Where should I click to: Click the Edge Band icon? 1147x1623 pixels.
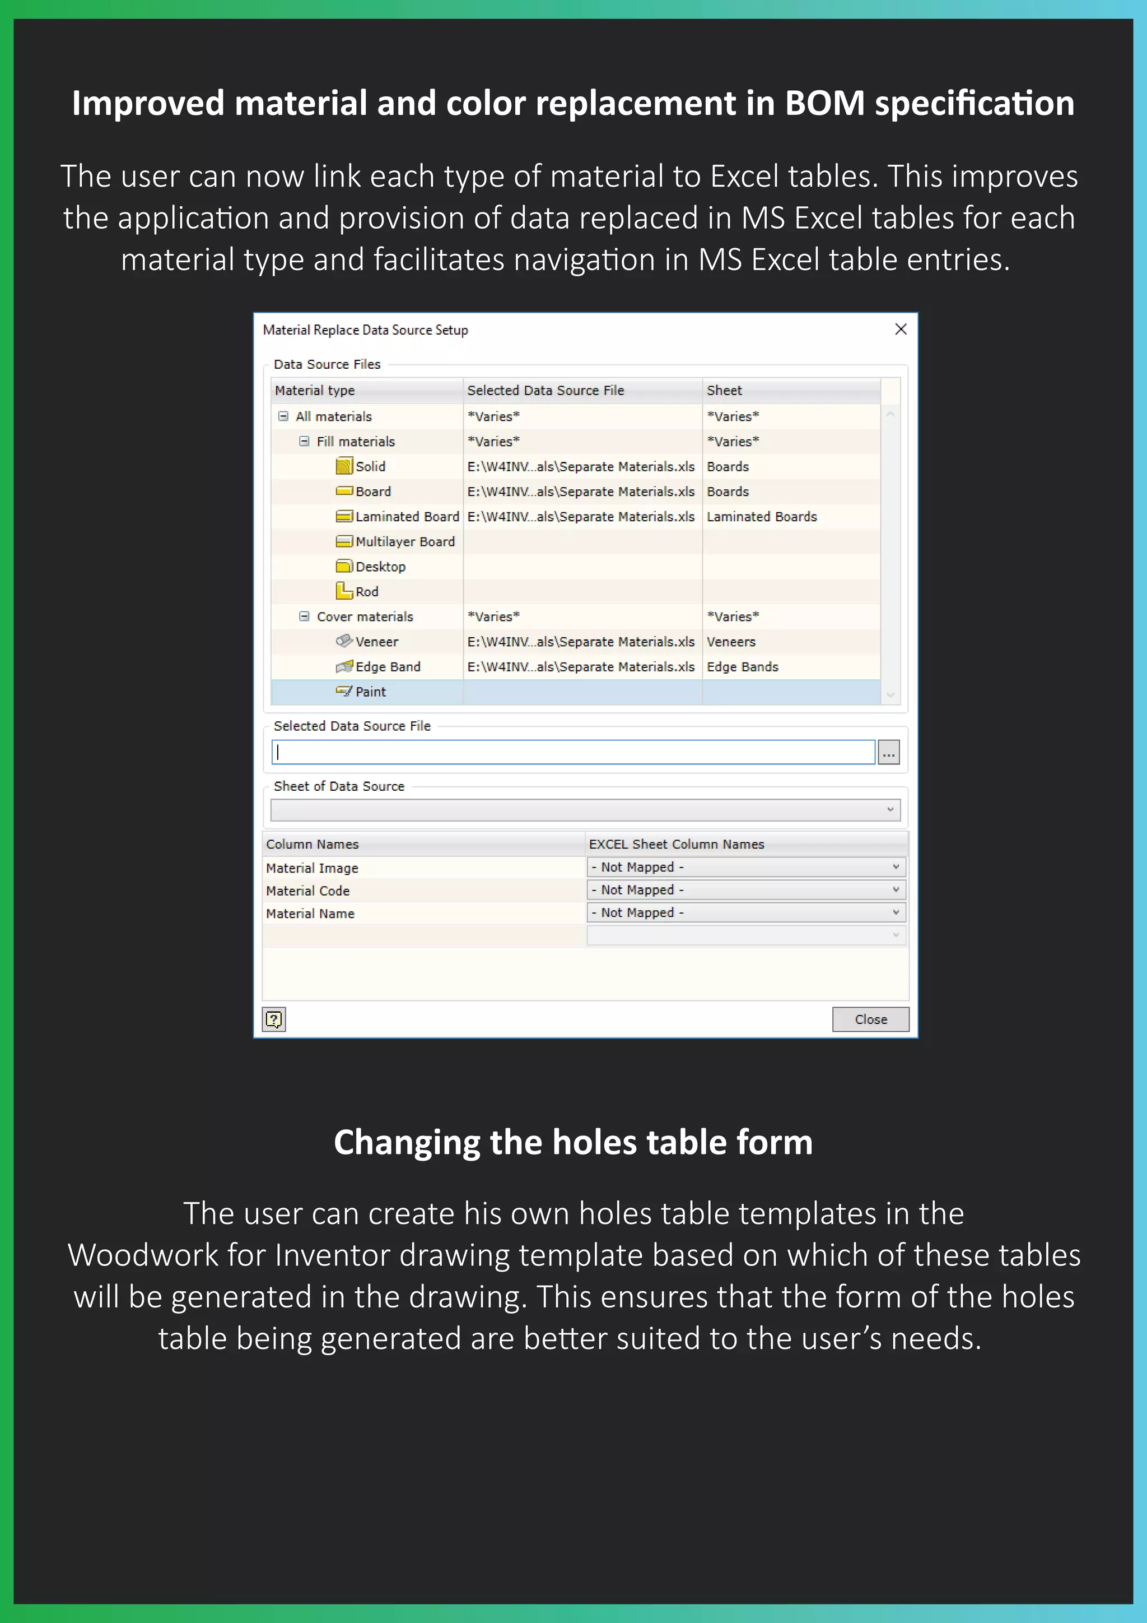tap(344, 666)
